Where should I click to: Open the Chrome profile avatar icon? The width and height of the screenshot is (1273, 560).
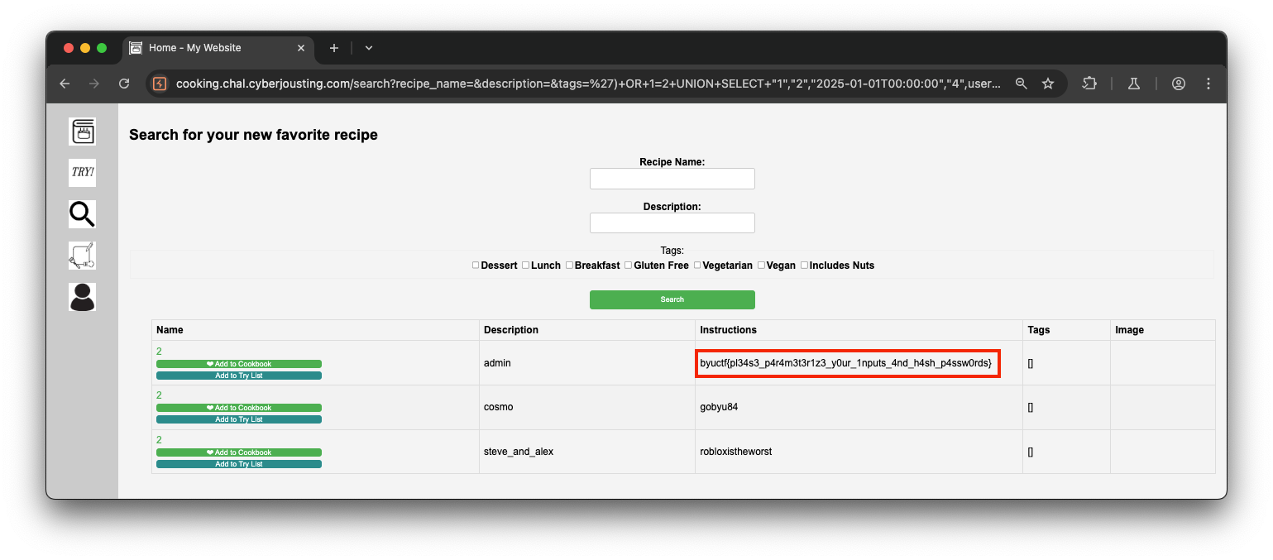click(1179, 84)
